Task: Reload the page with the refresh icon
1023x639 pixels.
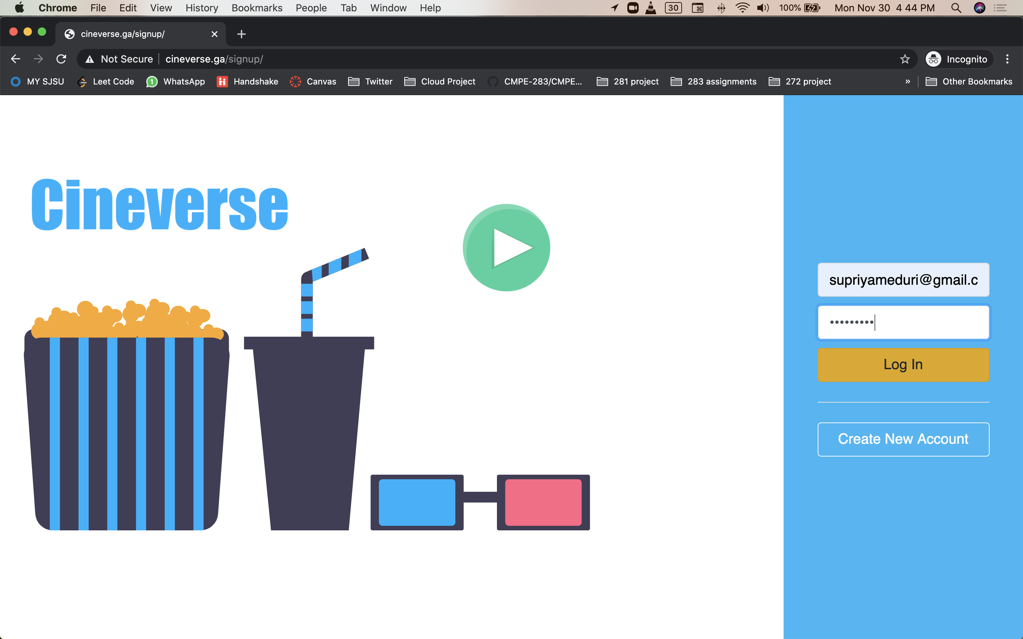Action: tap(61, 59)
